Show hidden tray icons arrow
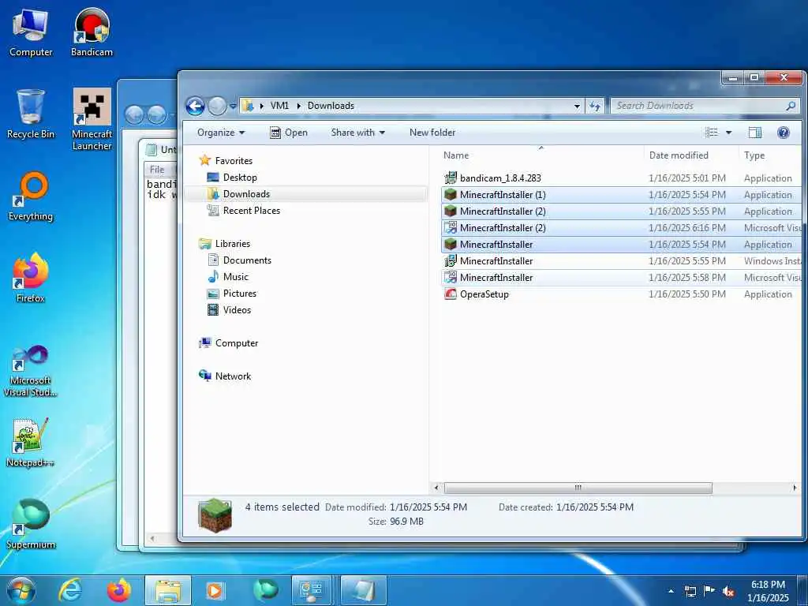 click(x=671, y=591)
